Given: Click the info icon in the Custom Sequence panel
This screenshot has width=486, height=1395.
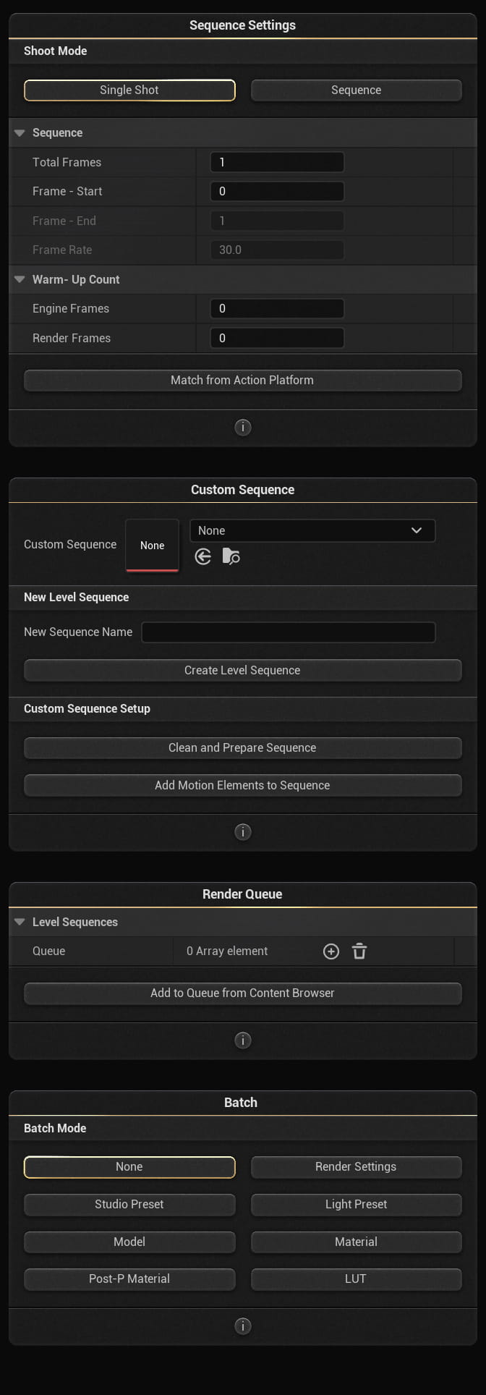Looking at the screenshot, I should [243, 831].
